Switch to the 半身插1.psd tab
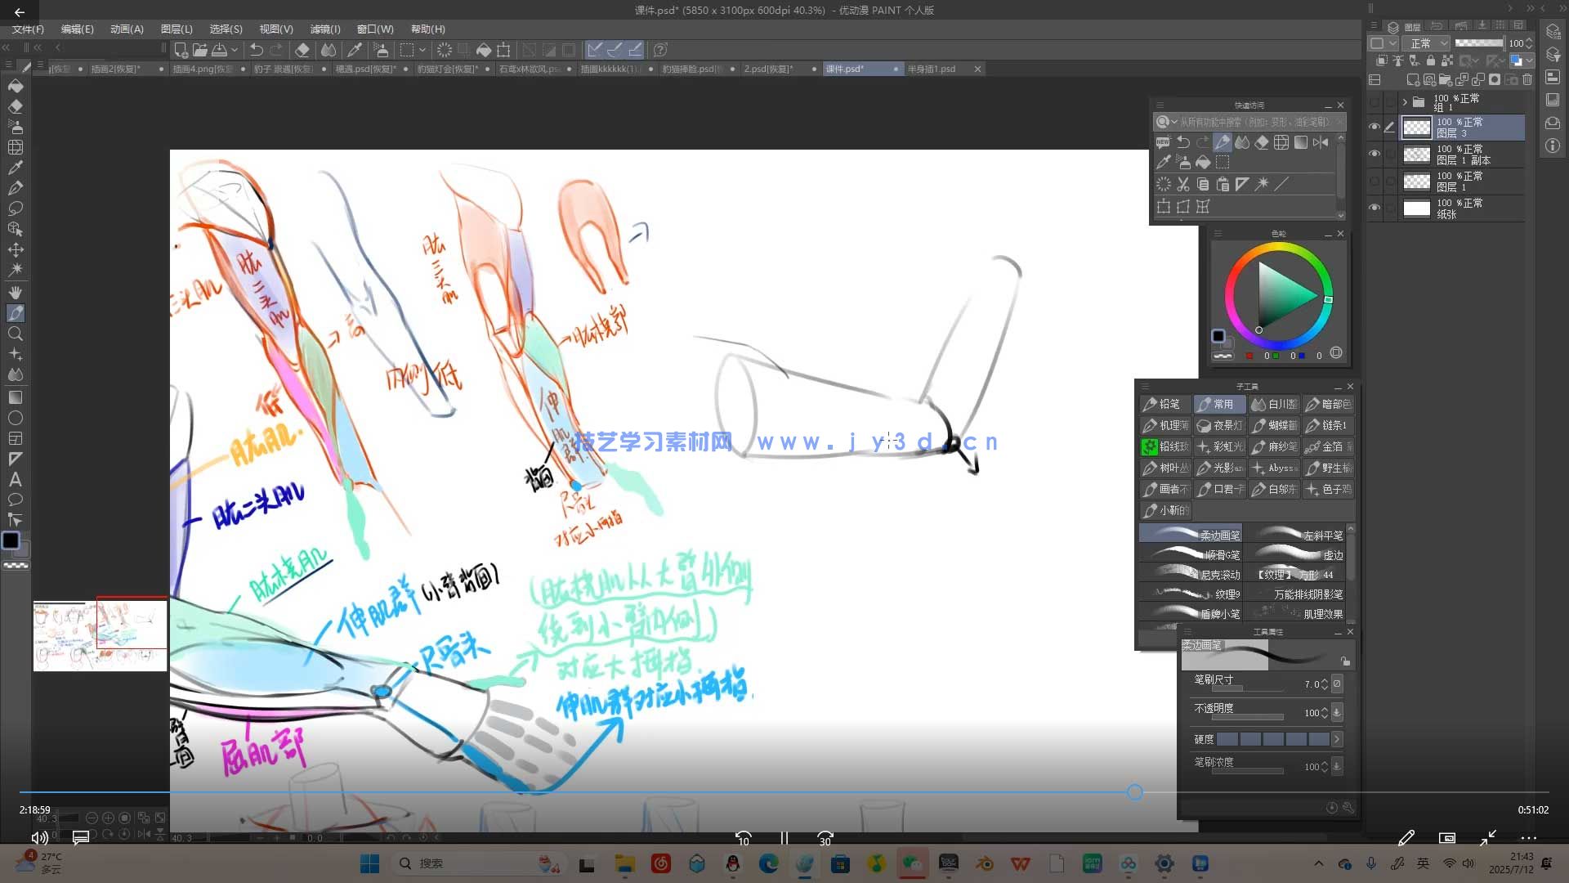The image size is (1569, 883). [932, 69]
